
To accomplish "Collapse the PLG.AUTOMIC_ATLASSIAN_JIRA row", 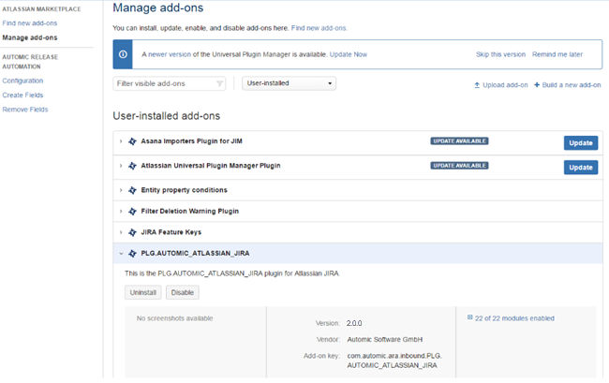I will (x=121, y=254).
